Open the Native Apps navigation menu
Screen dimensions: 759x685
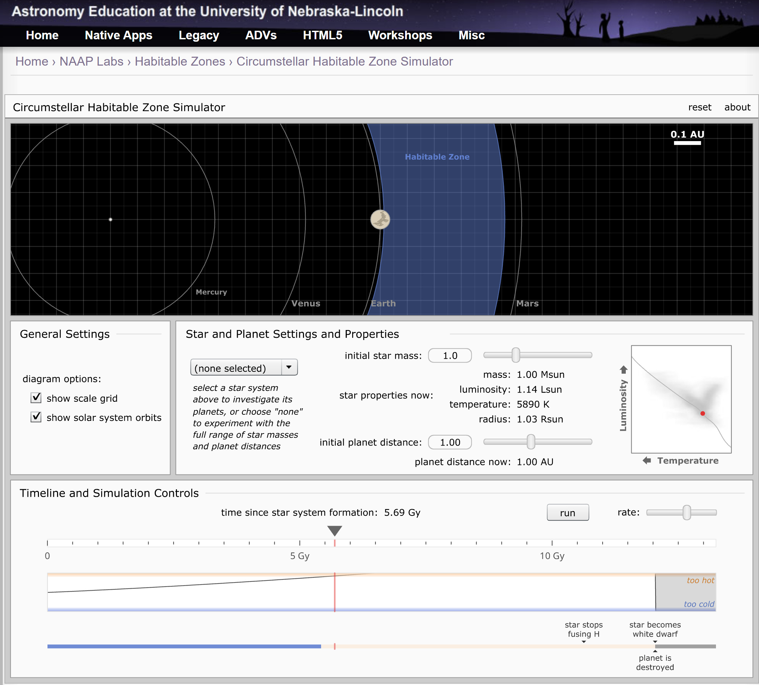click(119, 36)
